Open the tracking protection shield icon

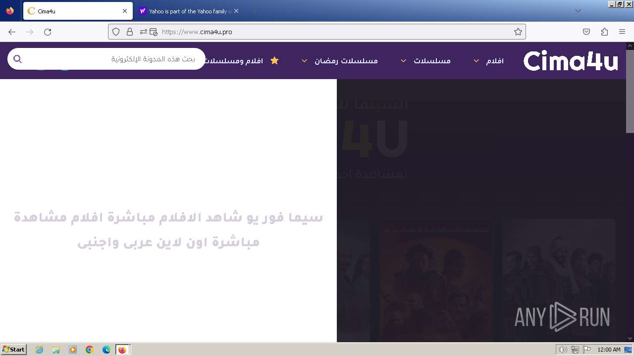pos(116,32)
